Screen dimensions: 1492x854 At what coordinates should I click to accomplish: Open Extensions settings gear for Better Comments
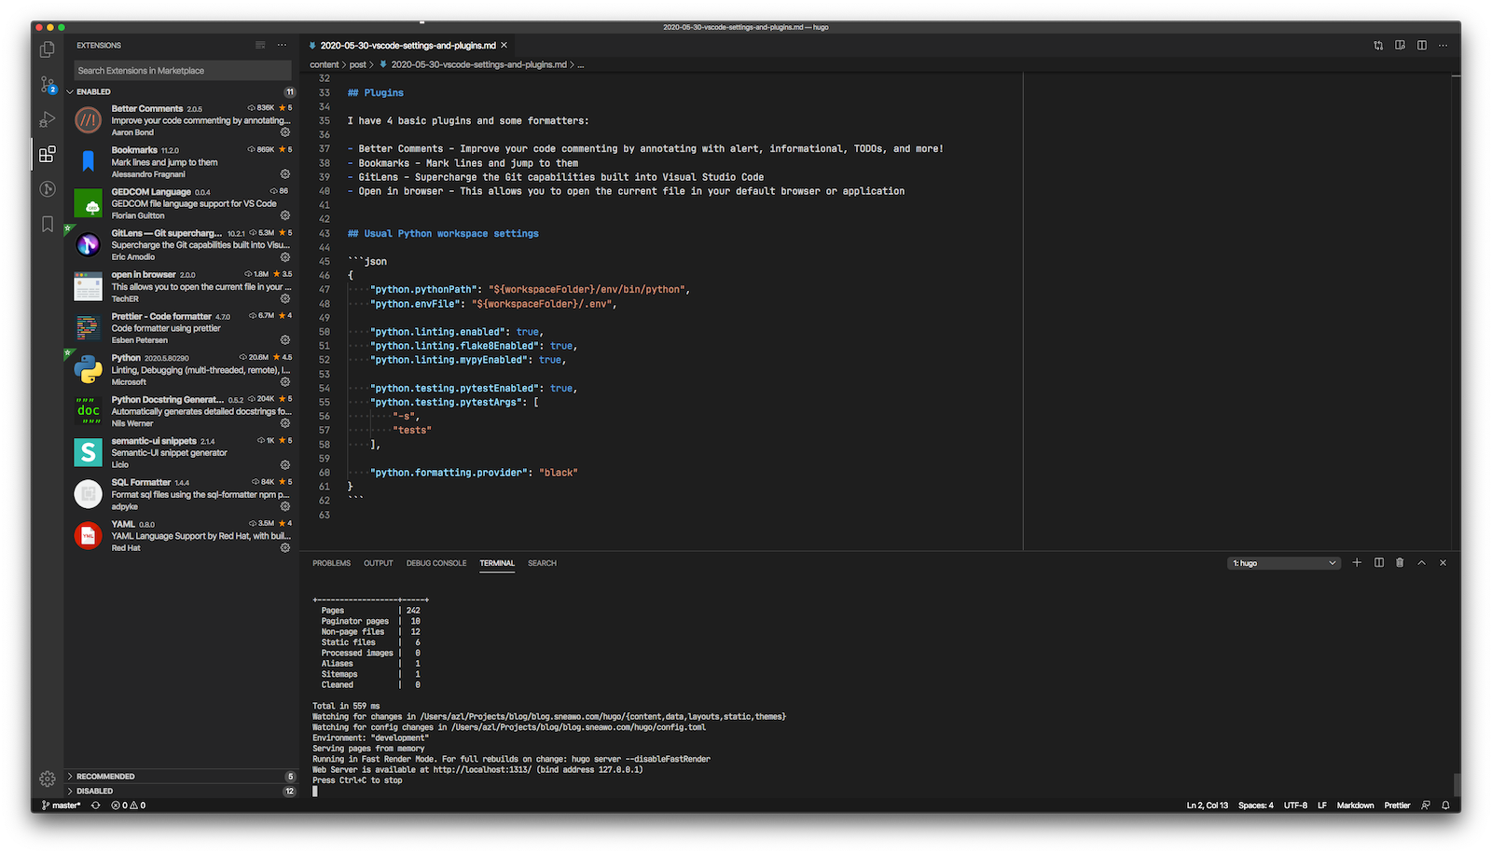(x=285, y=131)
